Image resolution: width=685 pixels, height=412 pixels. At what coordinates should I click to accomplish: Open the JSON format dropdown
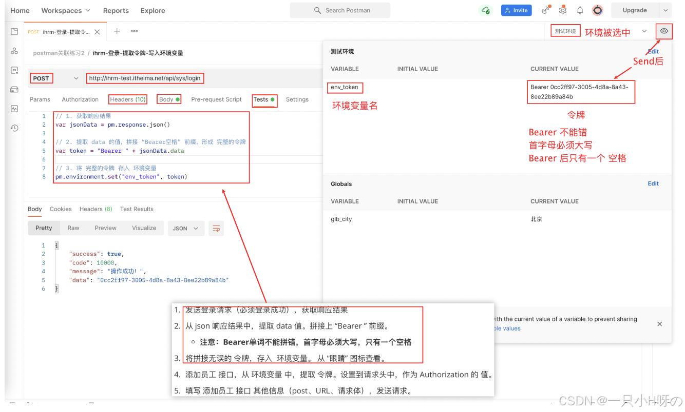click(186, 229)
